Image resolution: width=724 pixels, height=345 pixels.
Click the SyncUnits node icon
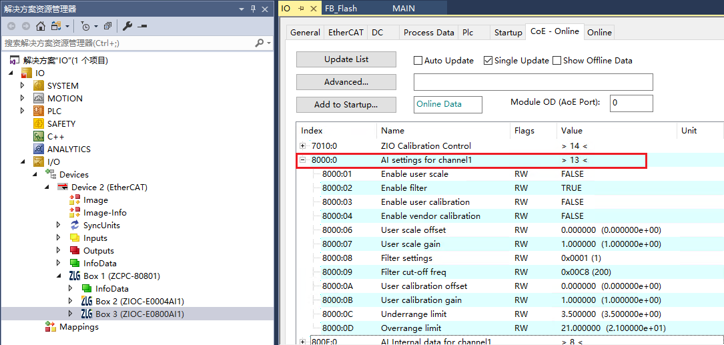74,226
